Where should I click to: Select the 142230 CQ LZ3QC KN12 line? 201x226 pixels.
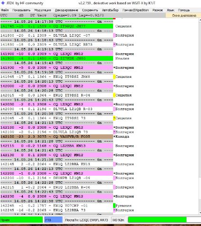pos(57,197)
